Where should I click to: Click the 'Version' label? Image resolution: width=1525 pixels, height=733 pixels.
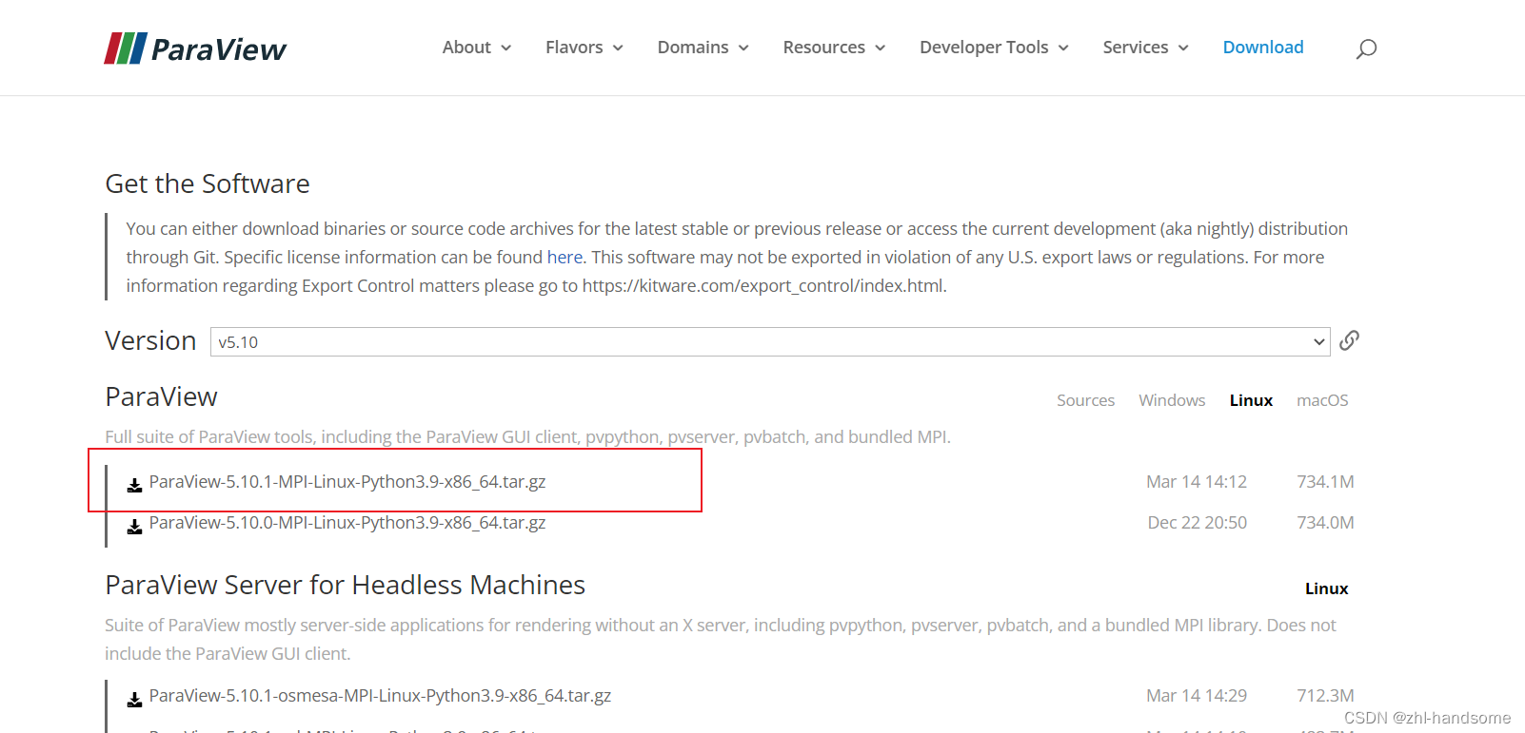pos(150,340)
